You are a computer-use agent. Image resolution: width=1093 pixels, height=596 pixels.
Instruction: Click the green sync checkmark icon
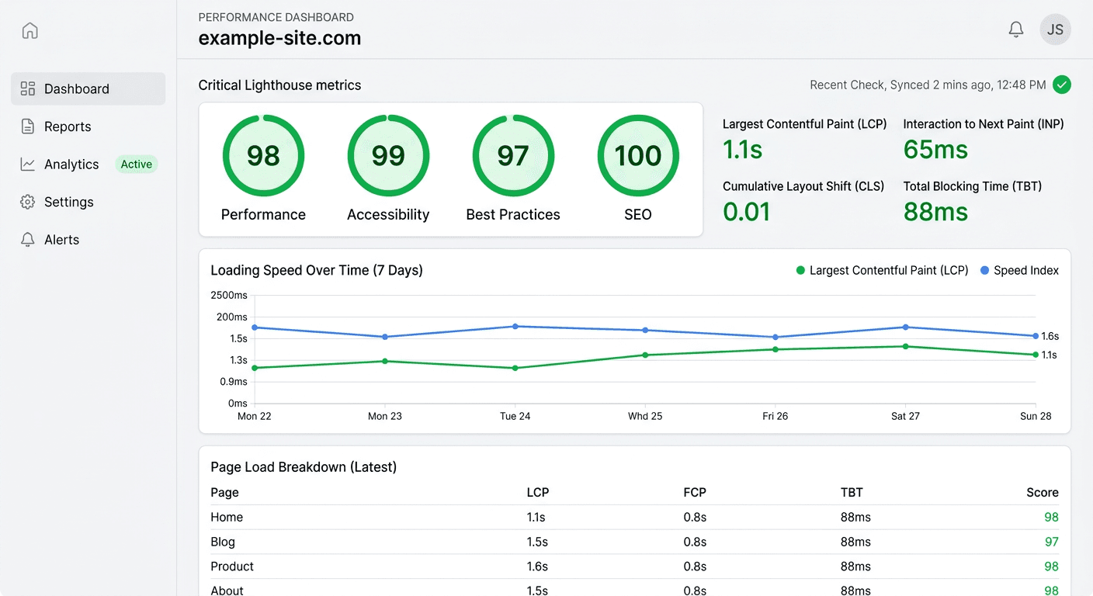pos(1063,85)
